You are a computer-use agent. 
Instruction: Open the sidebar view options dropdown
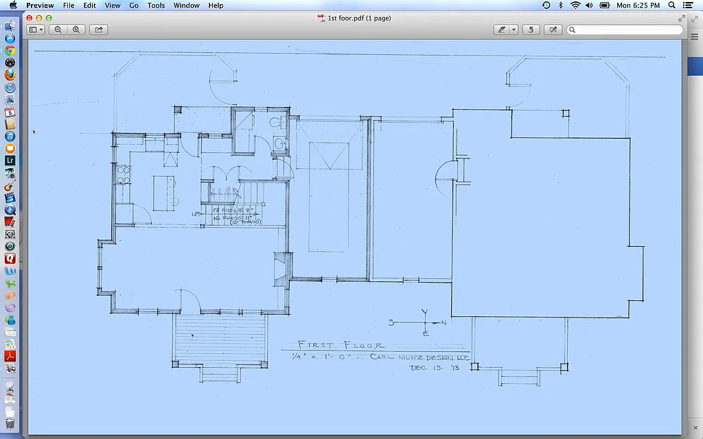click(x=36, y=29)
